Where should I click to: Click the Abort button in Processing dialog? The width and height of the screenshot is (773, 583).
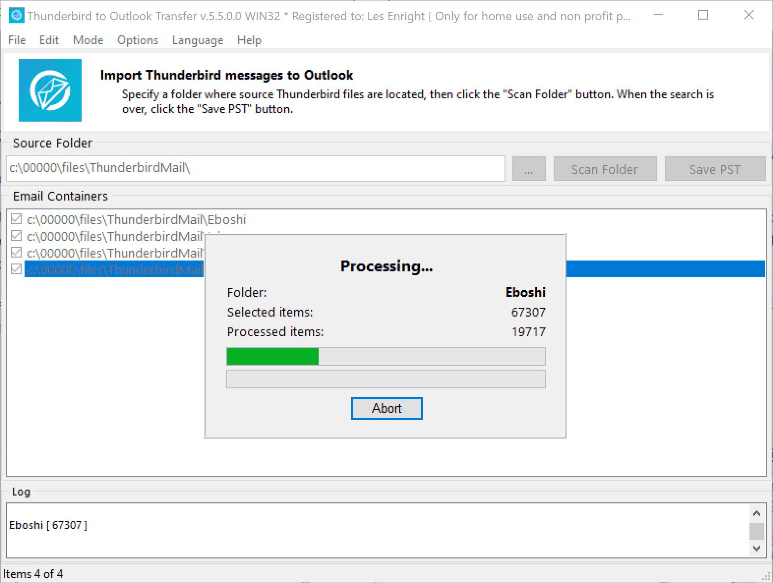click(x=386, y=408)
